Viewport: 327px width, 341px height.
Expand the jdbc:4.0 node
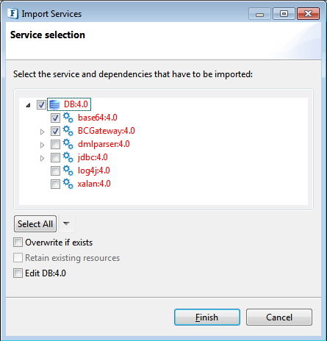(x=42, y=158)
